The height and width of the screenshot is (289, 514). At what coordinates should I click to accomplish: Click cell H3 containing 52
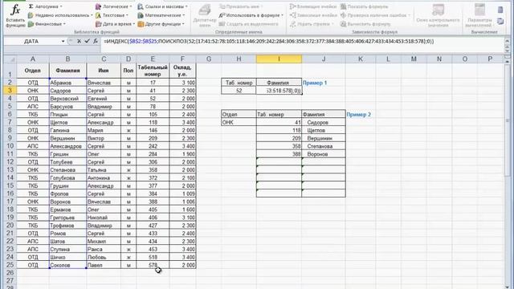(x=239, y=91)
